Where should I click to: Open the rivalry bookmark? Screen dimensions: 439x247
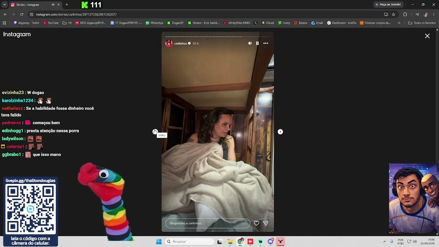click(284, 23)
